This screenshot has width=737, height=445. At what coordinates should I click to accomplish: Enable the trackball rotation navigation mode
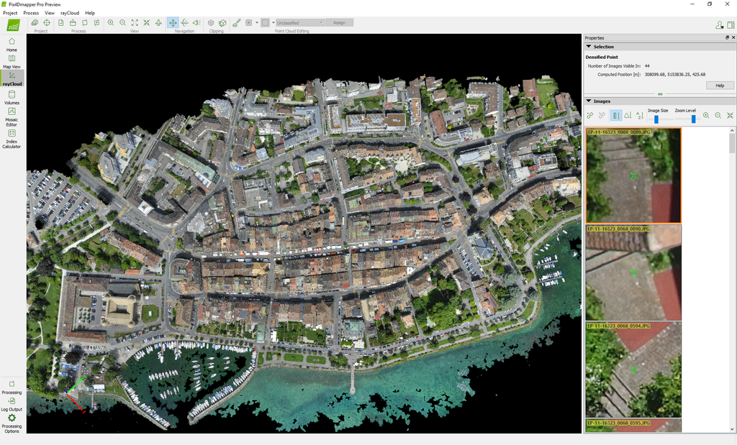point(186,22)
